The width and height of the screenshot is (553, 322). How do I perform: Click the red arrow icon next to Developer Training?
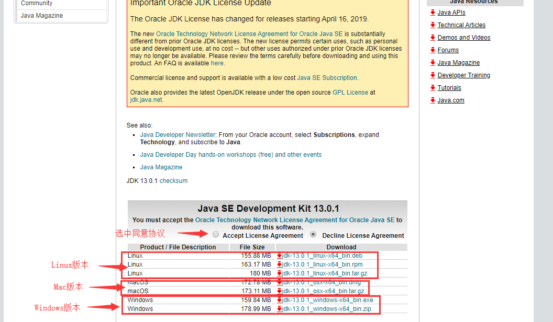click(x=433, y=75)
